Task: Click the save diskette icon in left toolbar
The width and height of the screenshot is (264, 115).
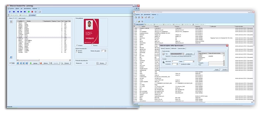Action: pyautogui.click(x=36, y=12)
